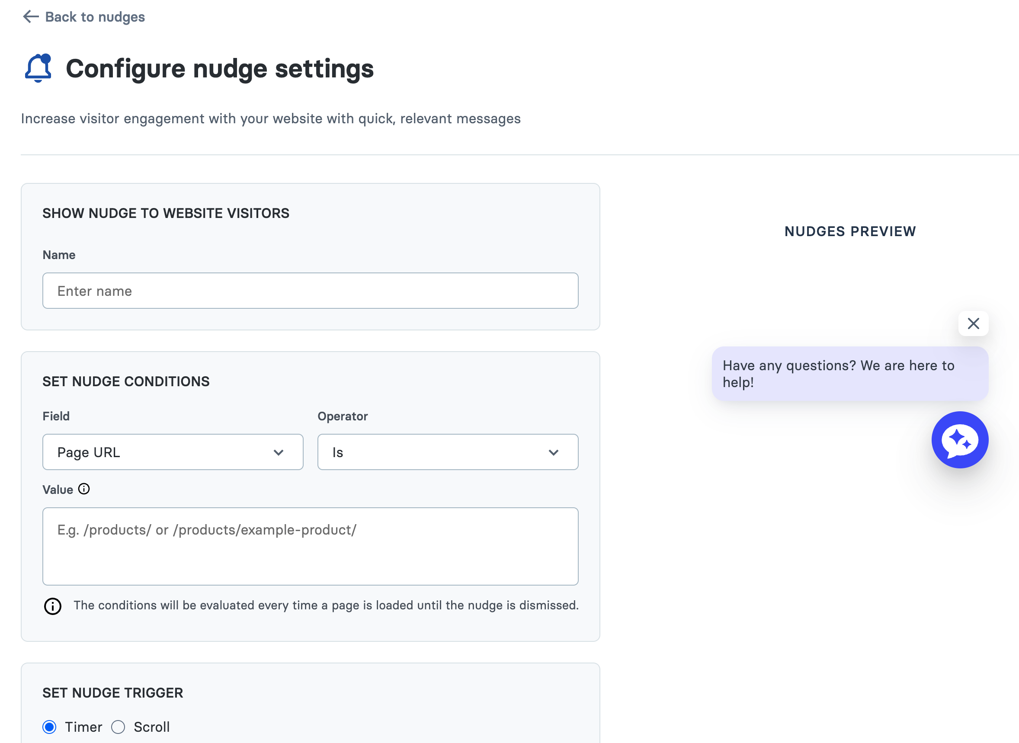Select the Timer trigger radio button
Image resolution: width=1019 pixels, height=743 pixels.
coord(49,727)
